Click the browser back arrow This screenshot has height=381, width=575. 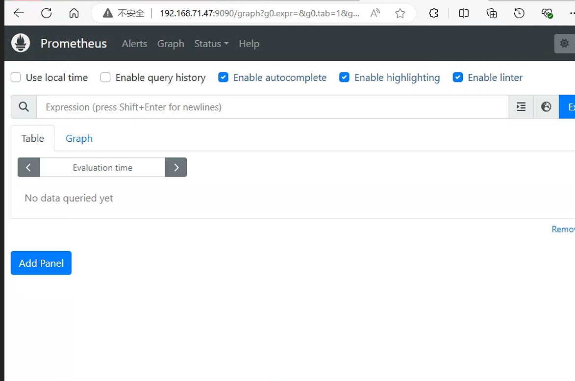19,13
